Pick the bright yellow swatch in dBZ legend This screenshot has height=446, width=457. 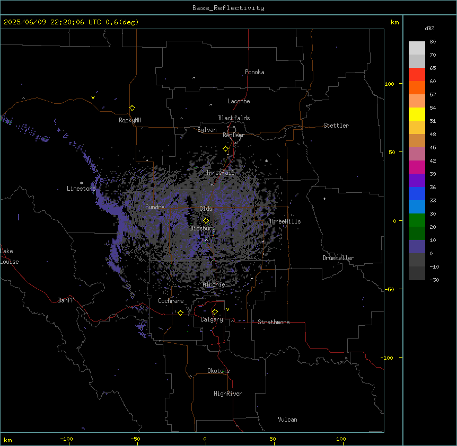point(417,114)
